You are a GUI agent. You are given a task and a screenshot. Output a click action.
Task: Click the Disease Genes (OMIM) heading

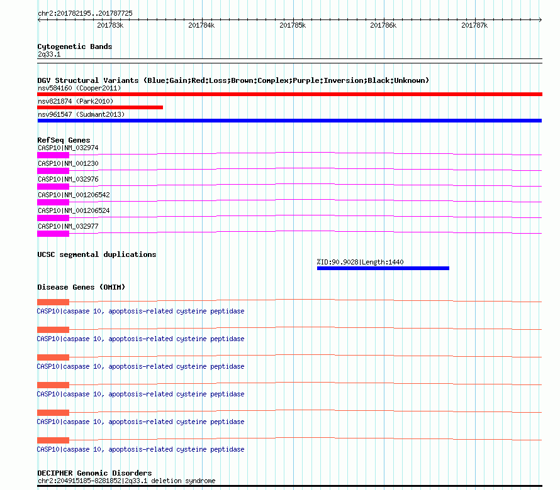point(81,287)
